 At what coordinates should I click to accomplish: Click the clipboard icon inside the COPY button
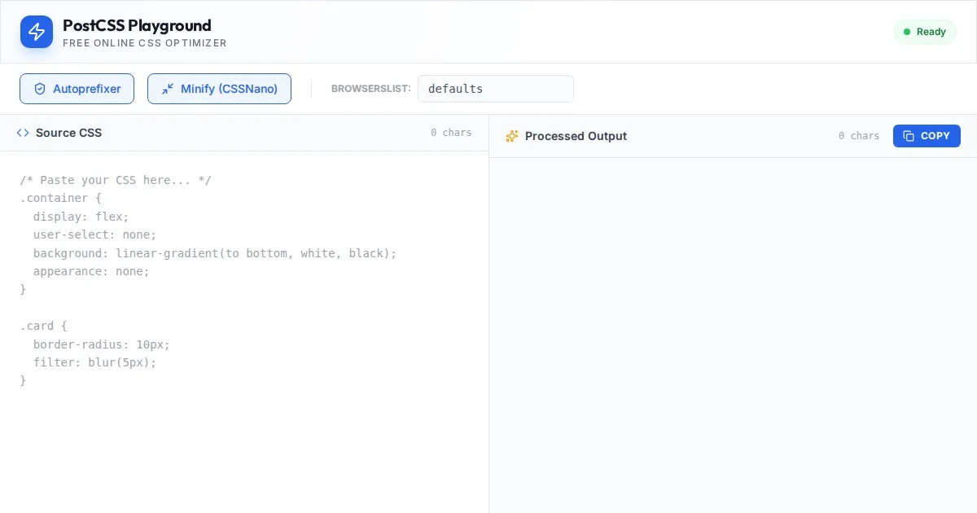[x=909, y=136]
